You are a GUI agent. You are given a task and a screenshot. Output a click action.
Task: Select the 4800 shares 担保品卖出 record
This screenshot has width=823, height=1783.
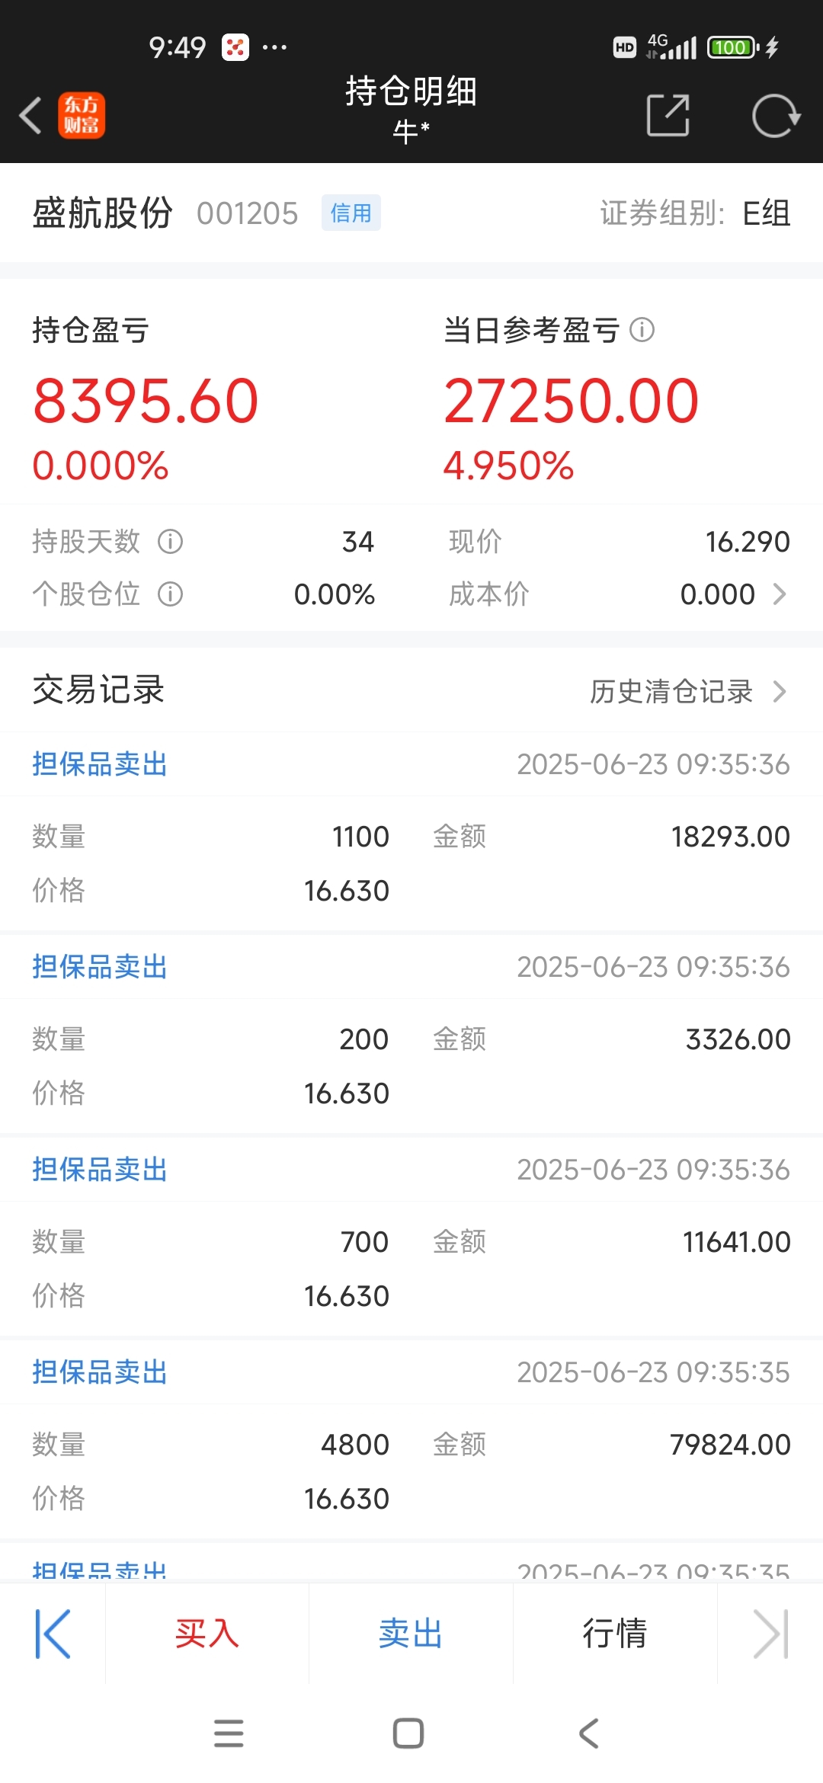(x=411, y=1440)
